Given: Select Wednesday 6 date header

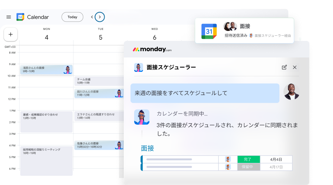Looking at the screenshot, I should click(154, 34).
